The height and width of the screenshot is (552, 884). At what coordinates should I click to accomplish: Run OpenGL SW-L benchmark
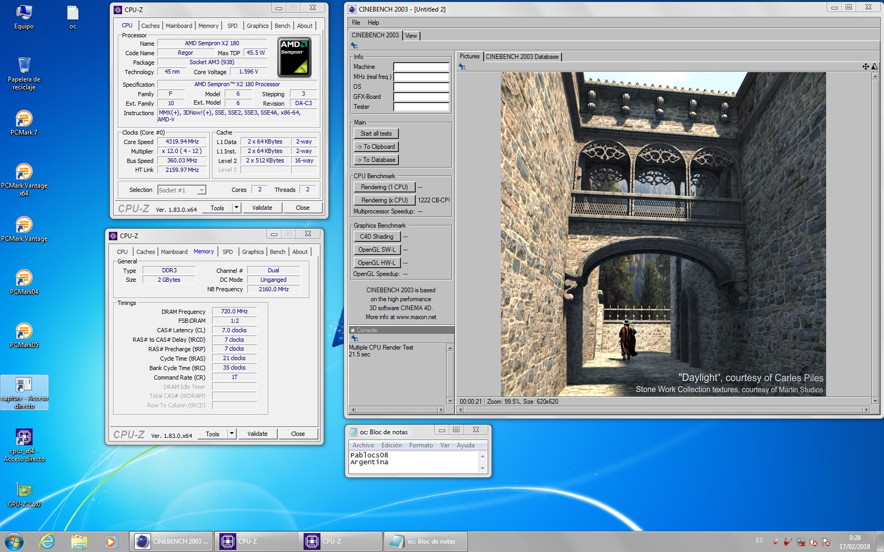pos(377,250)
